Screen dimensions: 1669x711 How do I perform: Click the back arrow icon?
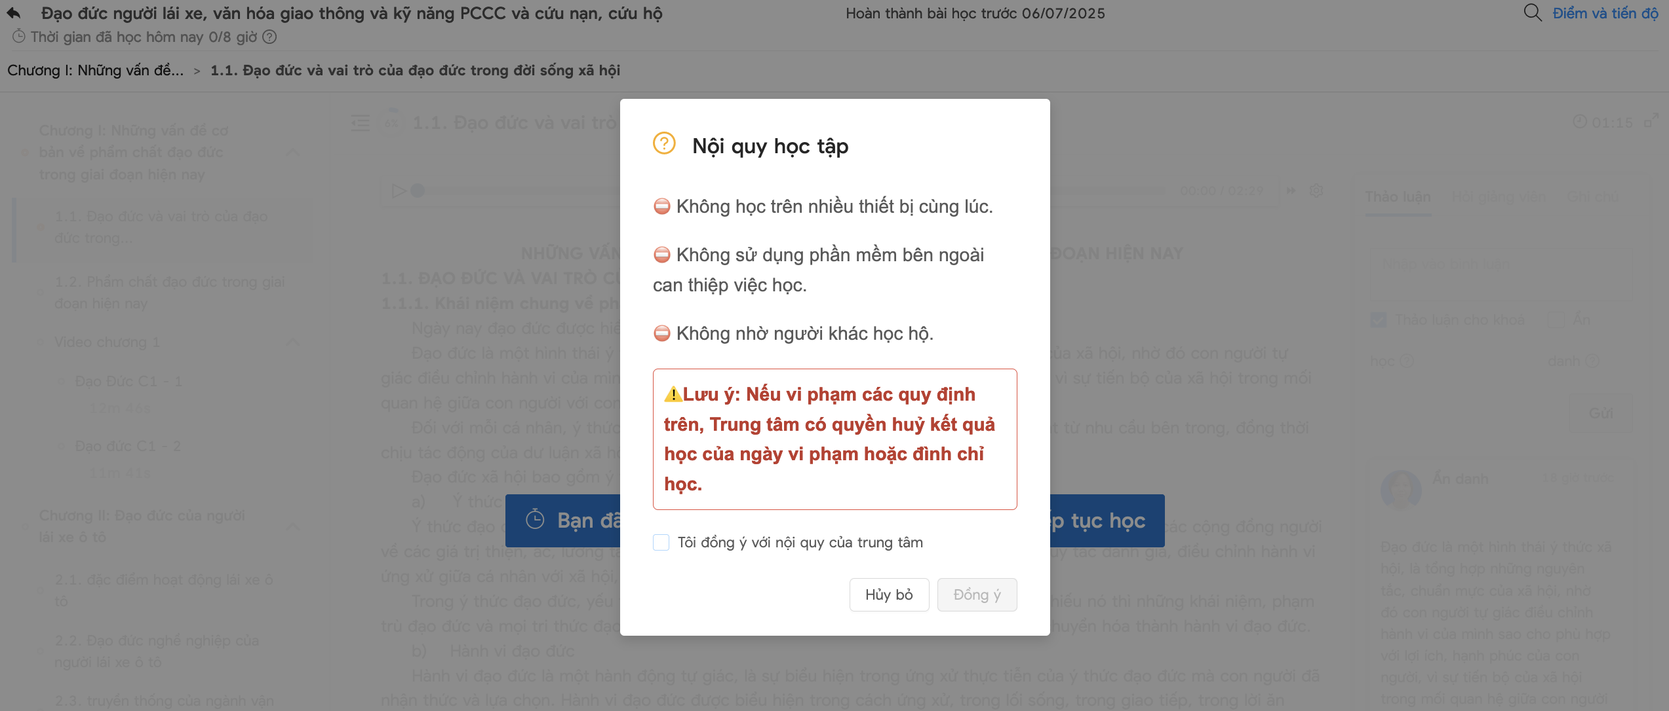click(x=14, y=13)
